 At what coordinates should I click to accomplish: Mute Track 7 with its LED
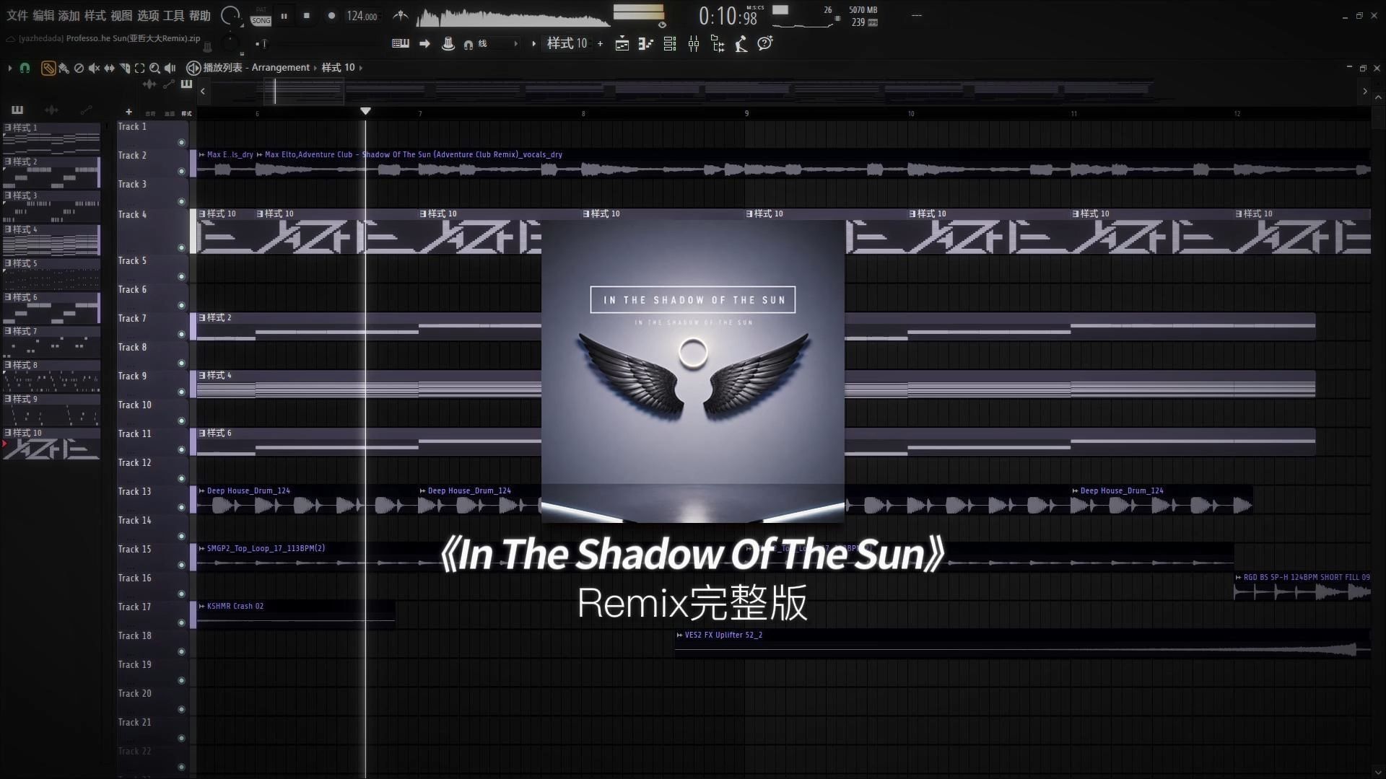(x=182, y=334)
